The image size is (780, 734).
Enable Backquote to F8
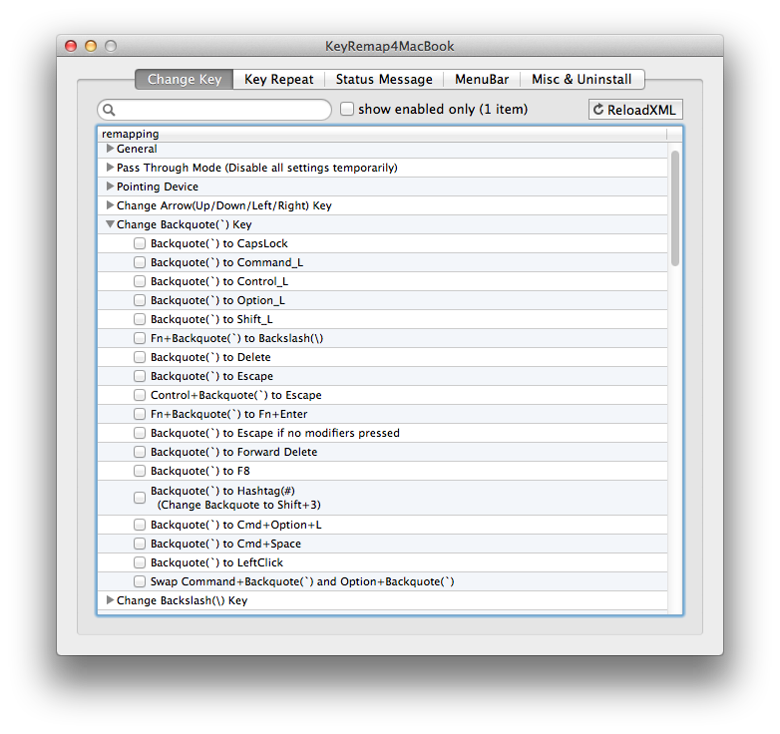(140, 471)
